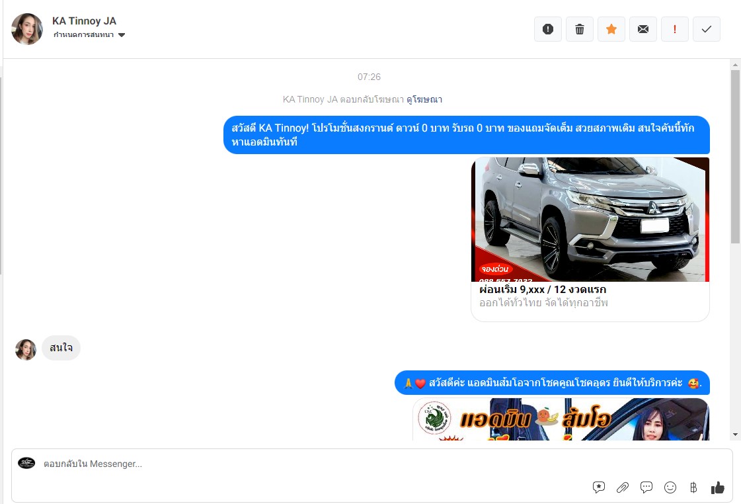Click the chat vertical scrollbar thumb

pos(735,157)
